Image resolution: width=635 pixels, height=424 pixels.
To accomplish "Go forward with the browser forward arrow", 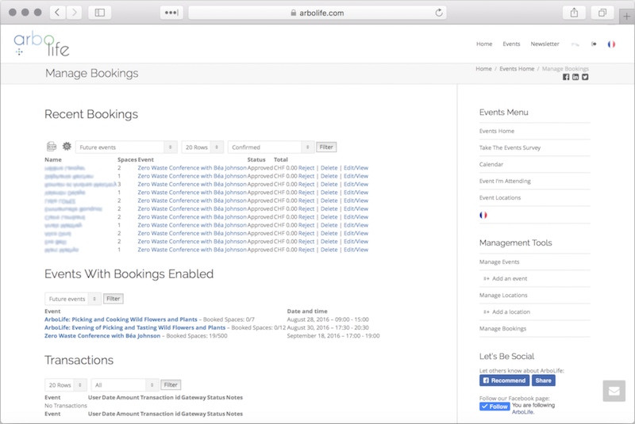I will pos(74,13).
